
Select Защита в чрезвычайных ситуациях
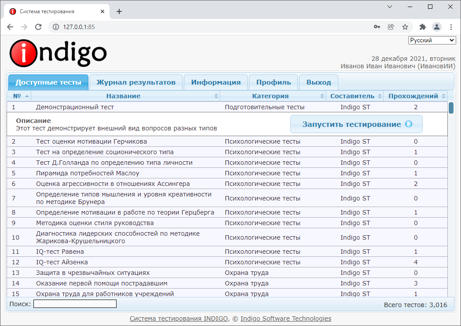227,273
